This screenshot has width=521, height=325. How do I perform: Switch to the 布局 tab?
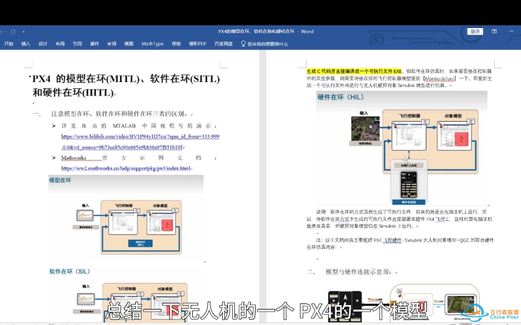click(x=60, y=44)
